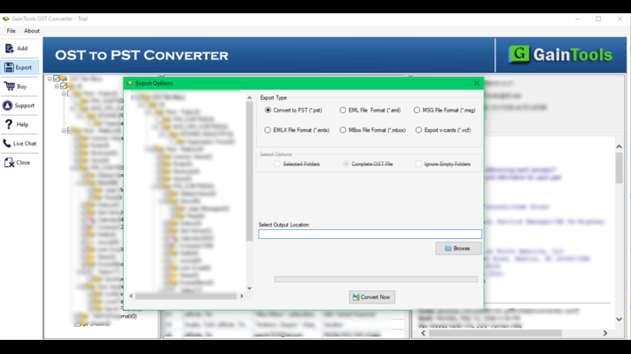The image size is (631, 354).
Task: Select Export v-cards (*.vcf) option
Action: coord(419,130)
